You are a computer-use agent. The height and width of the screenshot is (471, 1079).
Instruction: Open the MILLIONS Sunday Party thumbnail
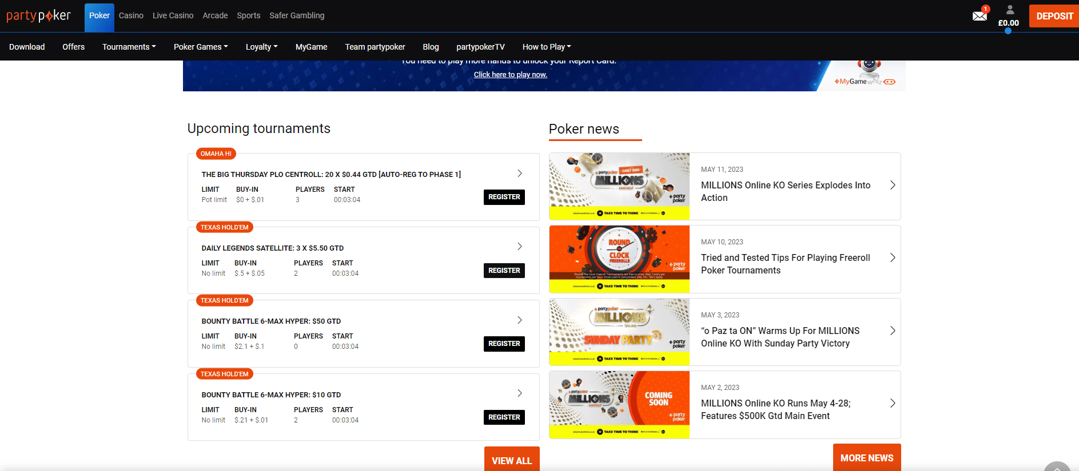tap(619, 332)
